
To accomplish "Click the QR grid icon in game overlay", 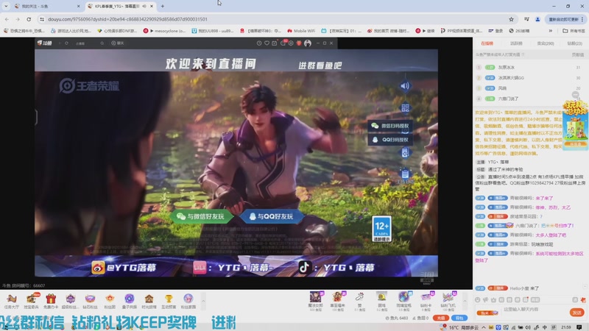I will [x=405, y=108].
